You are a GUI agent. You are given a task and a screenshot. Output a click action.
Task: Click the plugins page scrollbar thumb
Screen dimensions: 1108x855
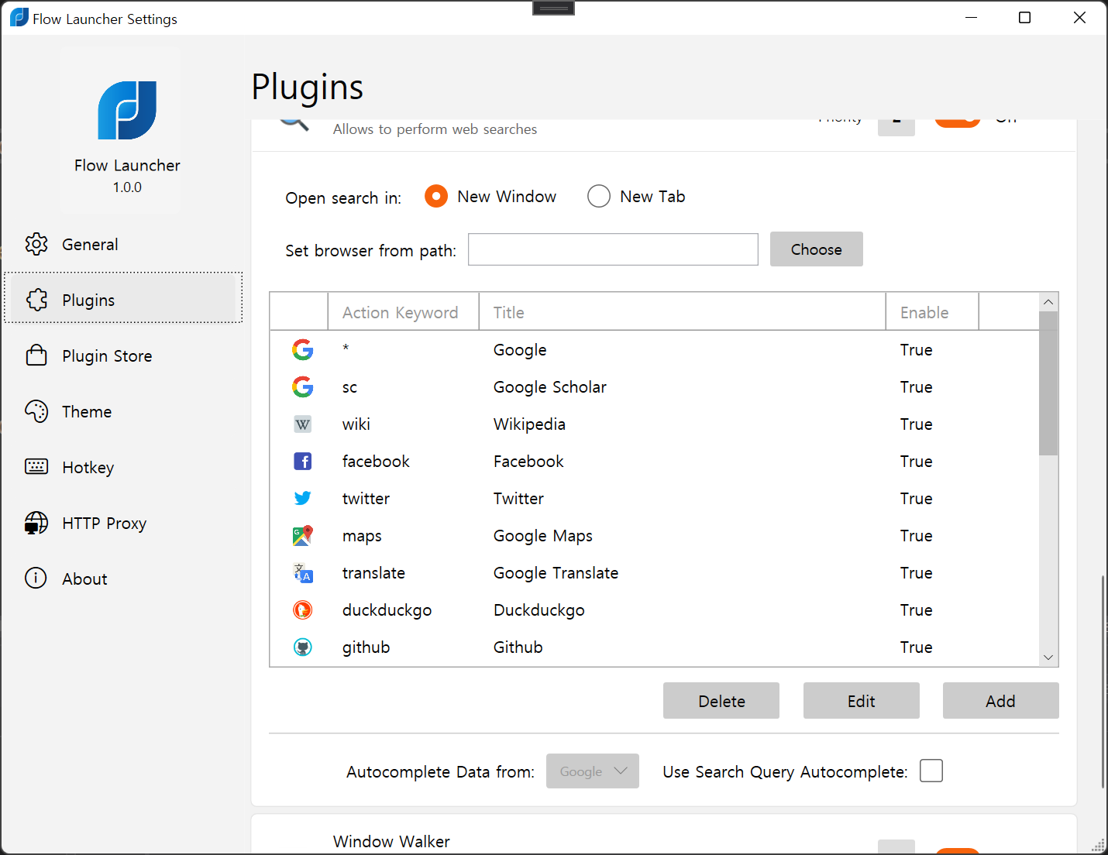[x=1103, y=682]
